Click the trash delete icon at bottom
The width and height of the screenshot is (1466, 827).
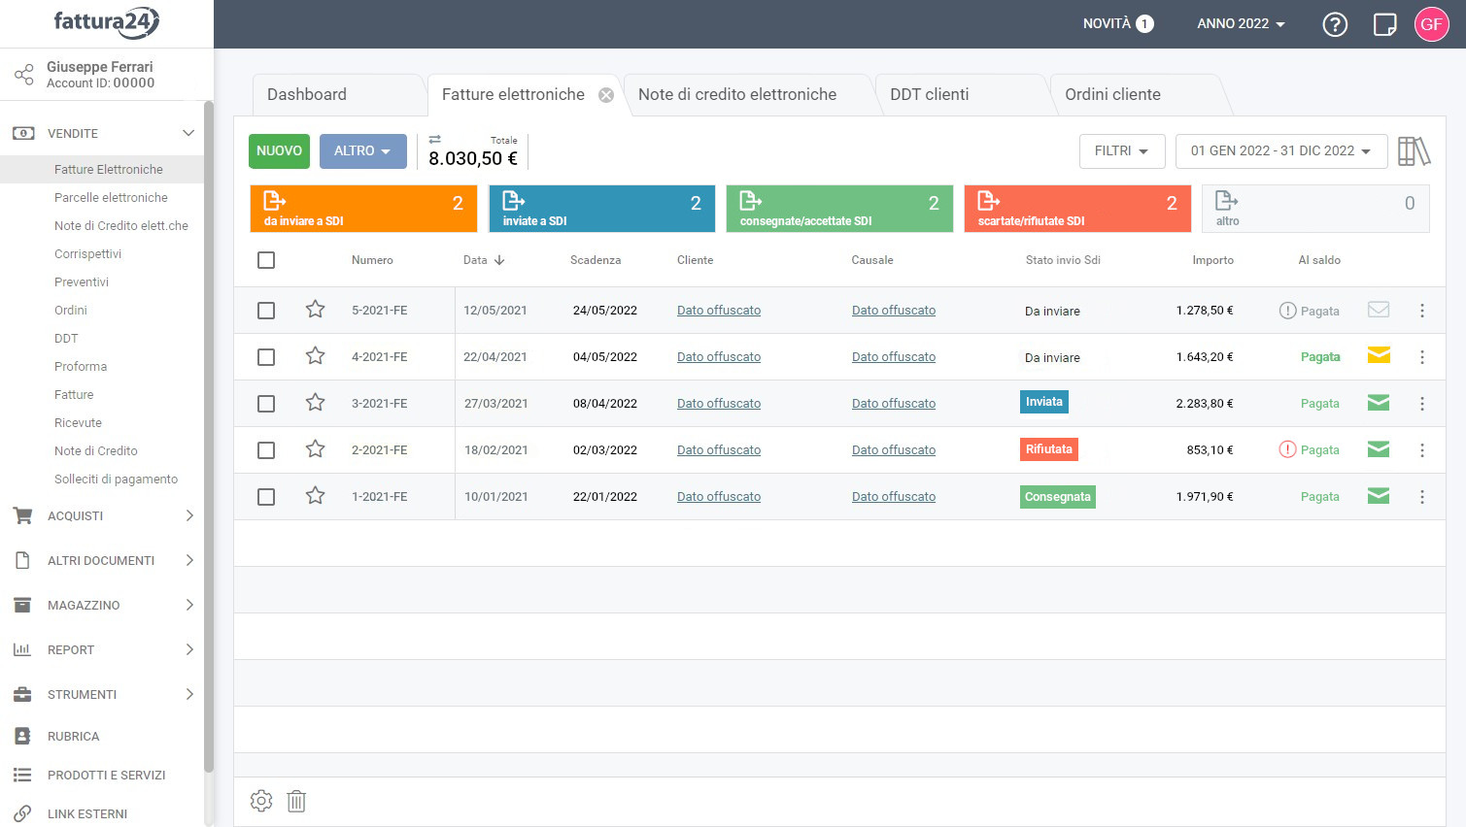(296, 801)
